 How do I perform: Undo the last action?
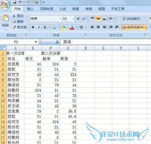coord(20,2)
